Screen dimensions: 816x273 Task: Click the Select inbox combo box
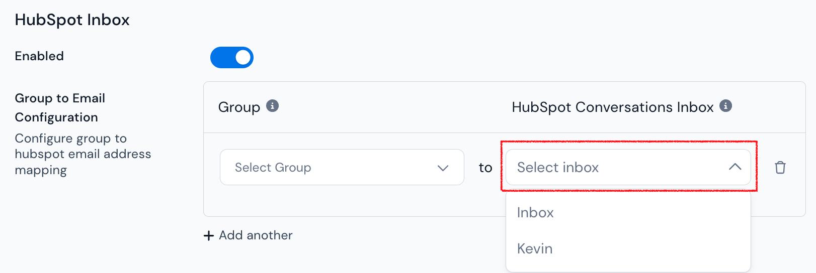tap(628, 167)
